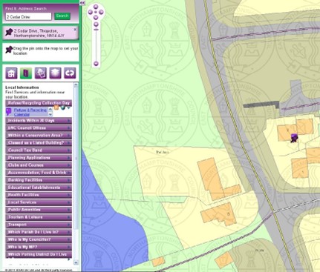
Task: Click the address search input field
Action: [x=28, y=16]
